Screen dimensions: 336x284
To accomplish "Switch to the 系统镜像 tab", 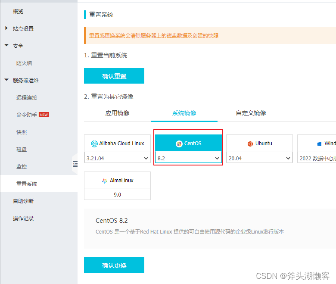I will click(x=184, y=113).
